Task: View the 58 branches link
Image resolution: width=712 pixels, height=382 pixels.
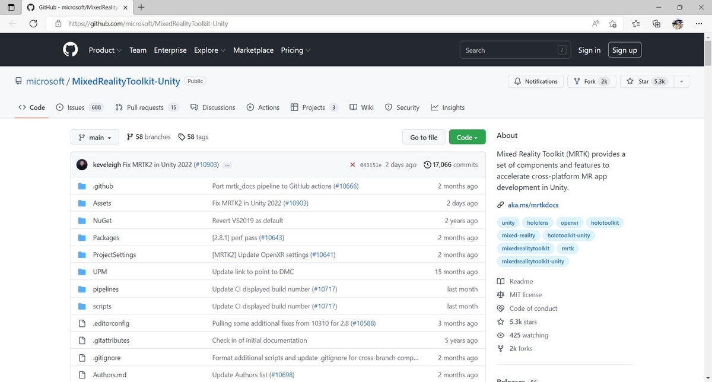Action: 149,137
